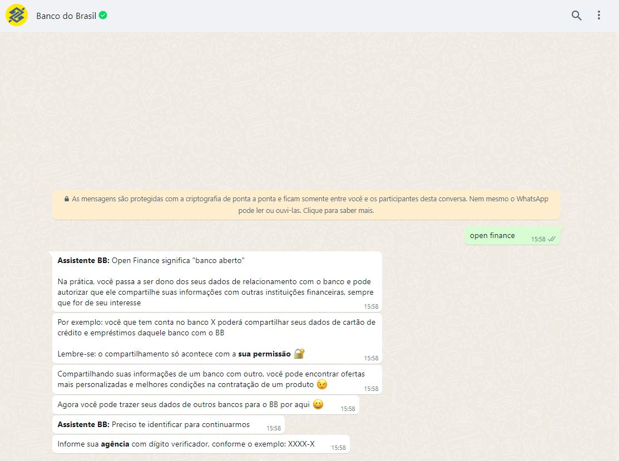Click the padlock emoji after "sua permissão"

[299, 354]
